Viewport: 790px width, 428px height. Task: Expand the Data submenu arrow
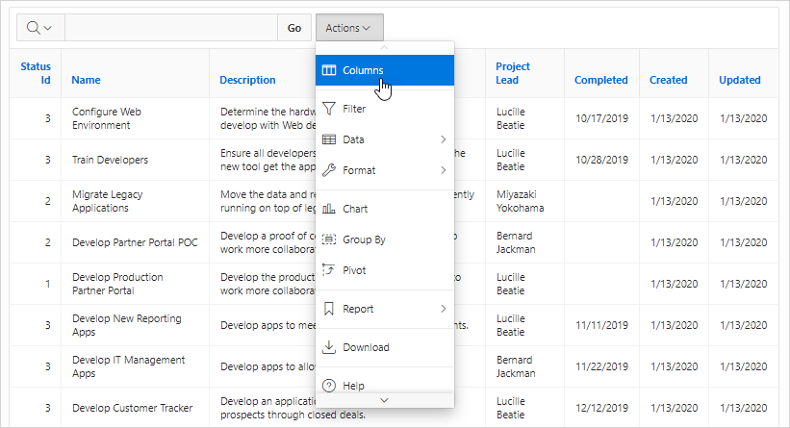point(443,139)
